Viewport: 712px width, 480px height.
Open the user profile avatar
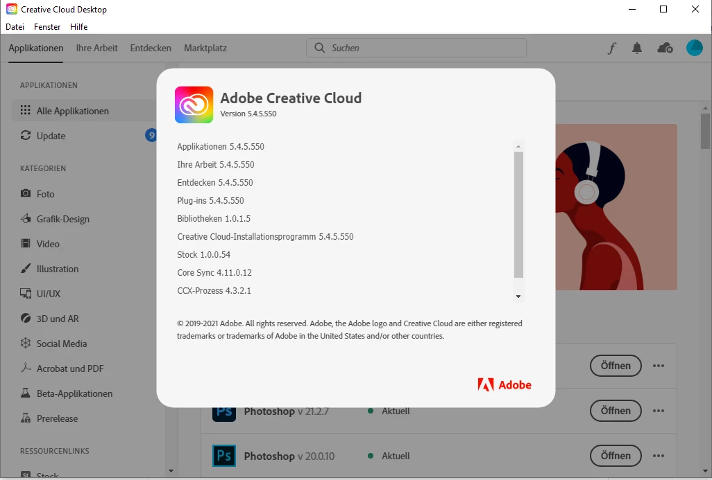pyautogui.click(x=694, y=48)
